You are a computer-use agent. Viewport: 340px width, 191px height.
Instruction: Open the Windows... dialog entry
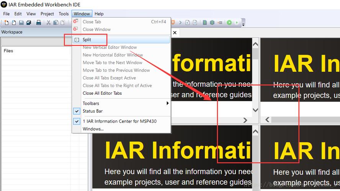pyautogui.click(x=93, y=129)
